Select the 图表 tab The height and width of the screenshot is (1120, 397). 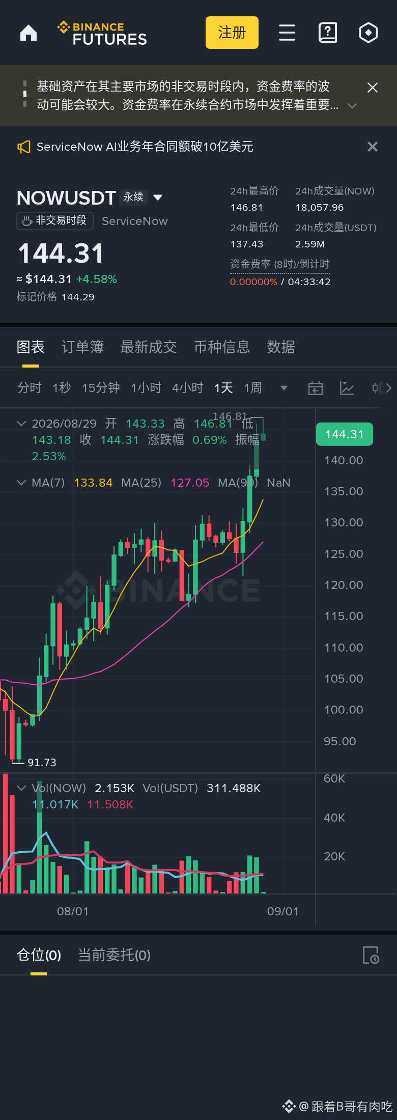point(31,347)
